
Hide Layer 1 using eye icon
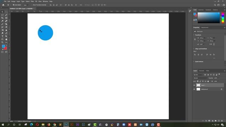pyautogui.click(x=194, y=85)
